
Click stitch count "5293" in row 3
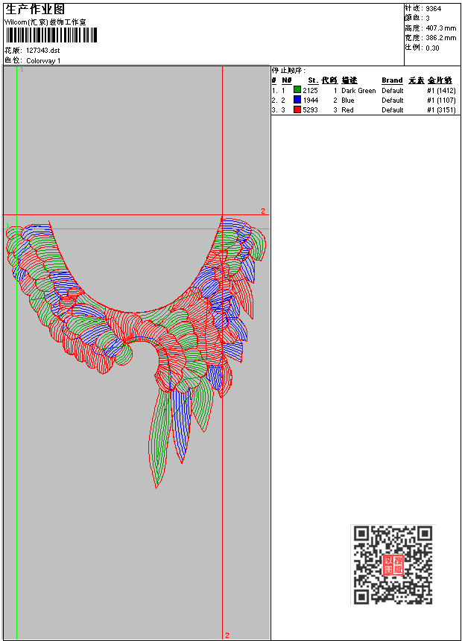(x=310, y=110)
